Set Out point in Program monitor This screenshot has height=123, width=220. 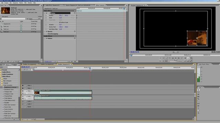click(163, 58)
